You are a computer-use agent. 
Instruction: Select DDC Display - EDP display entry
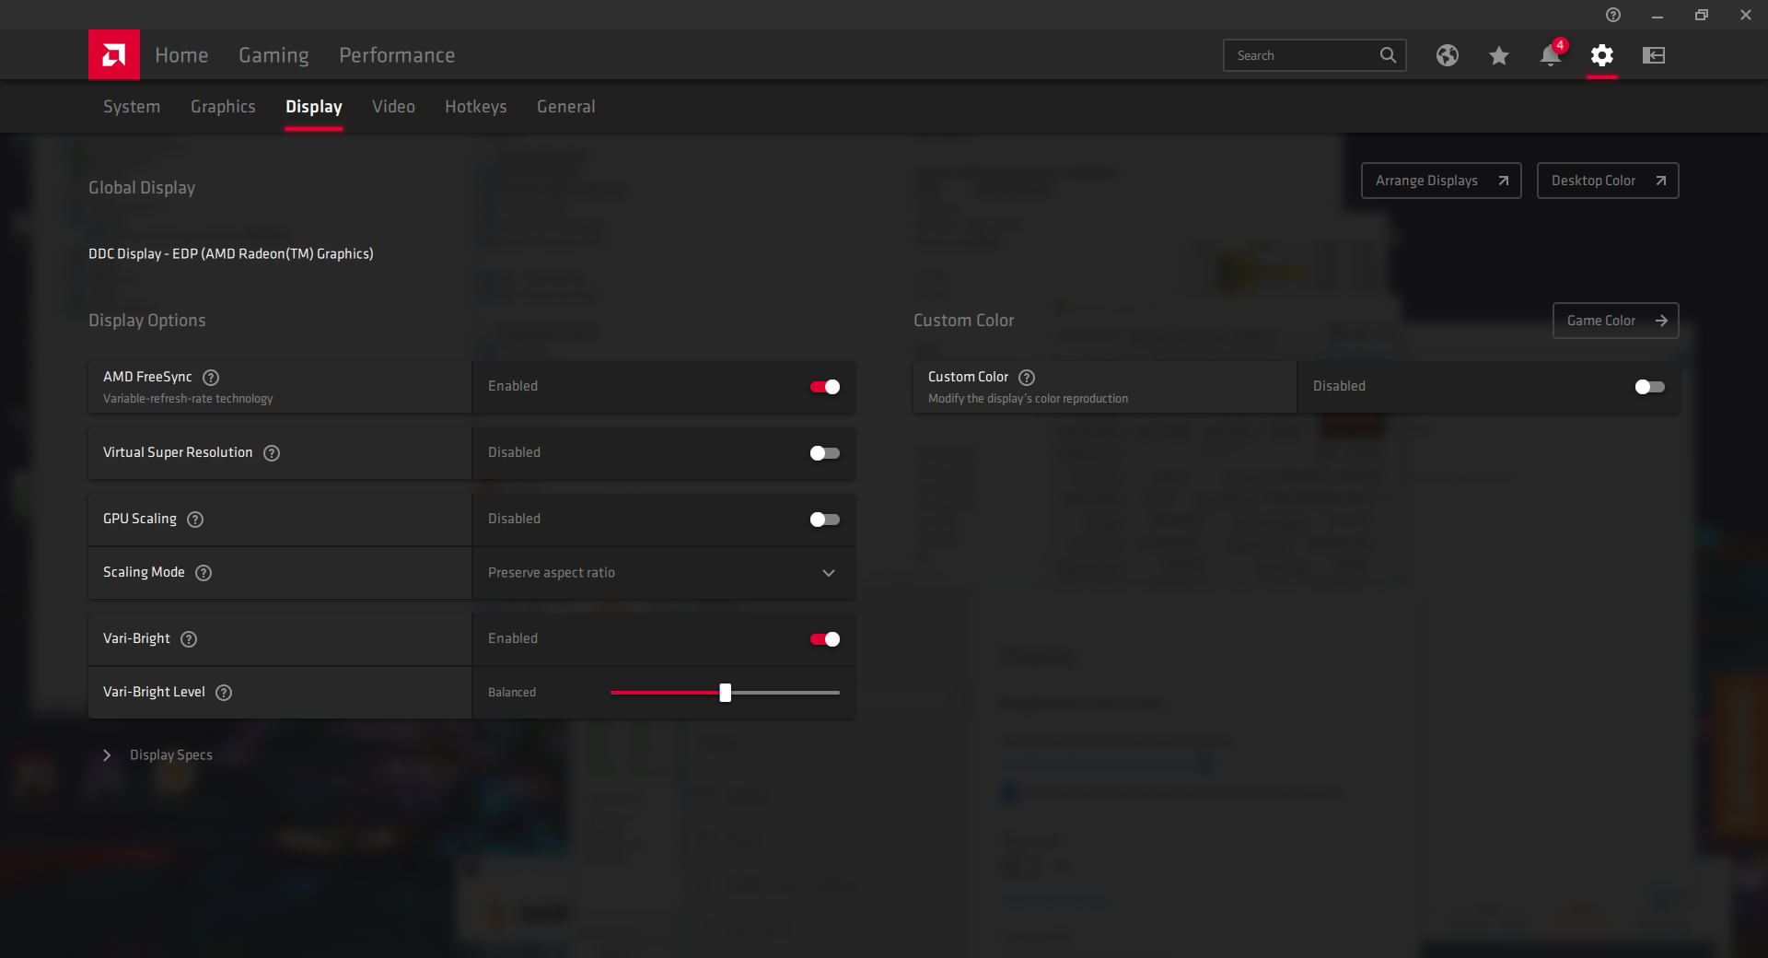click(231, 254)
